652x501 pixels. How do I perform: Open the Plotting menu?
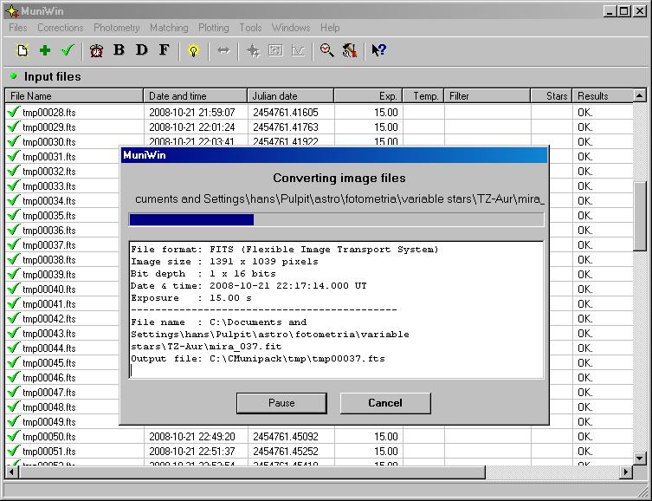[x=213, y=28]
